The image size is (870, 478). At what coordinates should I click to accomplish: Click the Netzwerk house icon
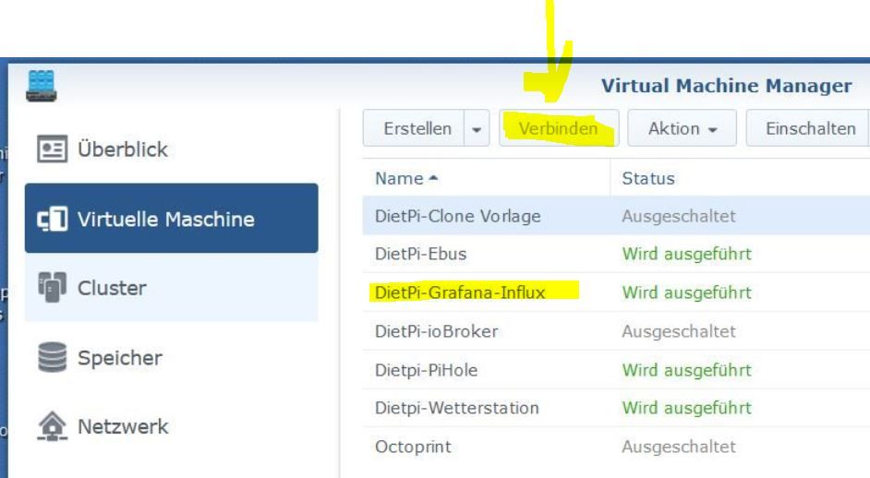pos(52,426)
